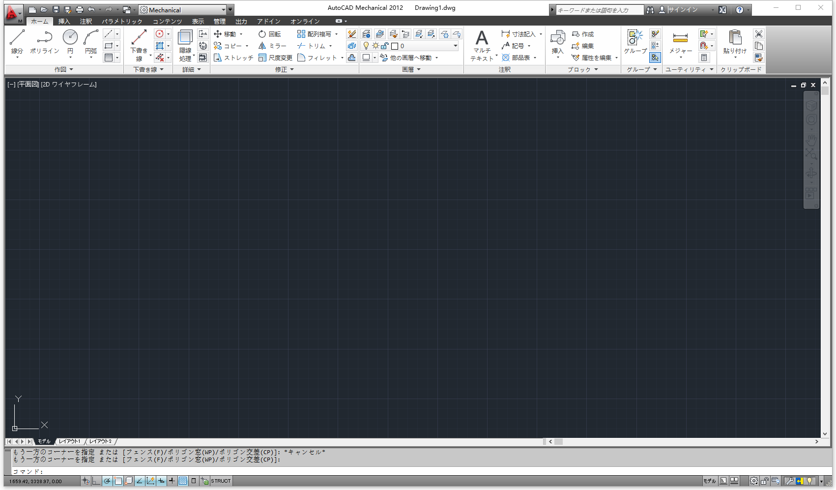This screenshot has height=490, width=836.
Task: Click the keyword search input field
Action: (599, 10)
